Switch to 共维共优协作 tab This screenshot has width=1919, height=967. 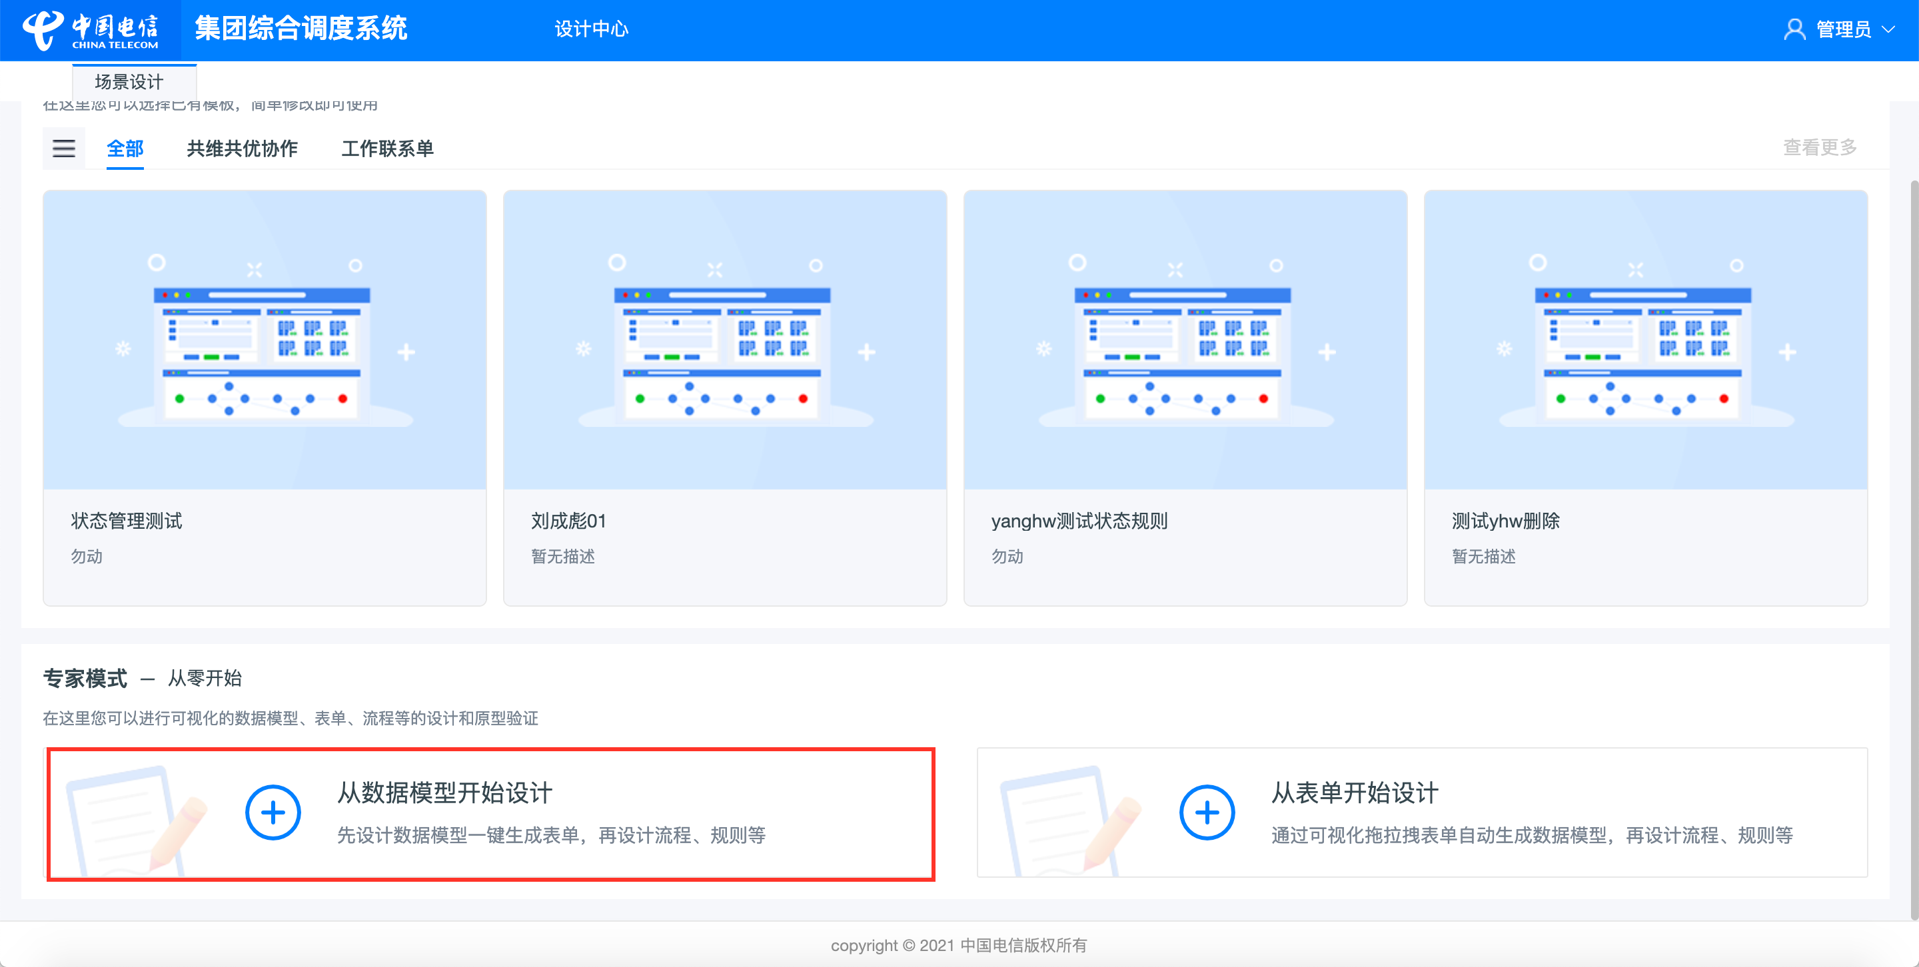click(242, 148)
